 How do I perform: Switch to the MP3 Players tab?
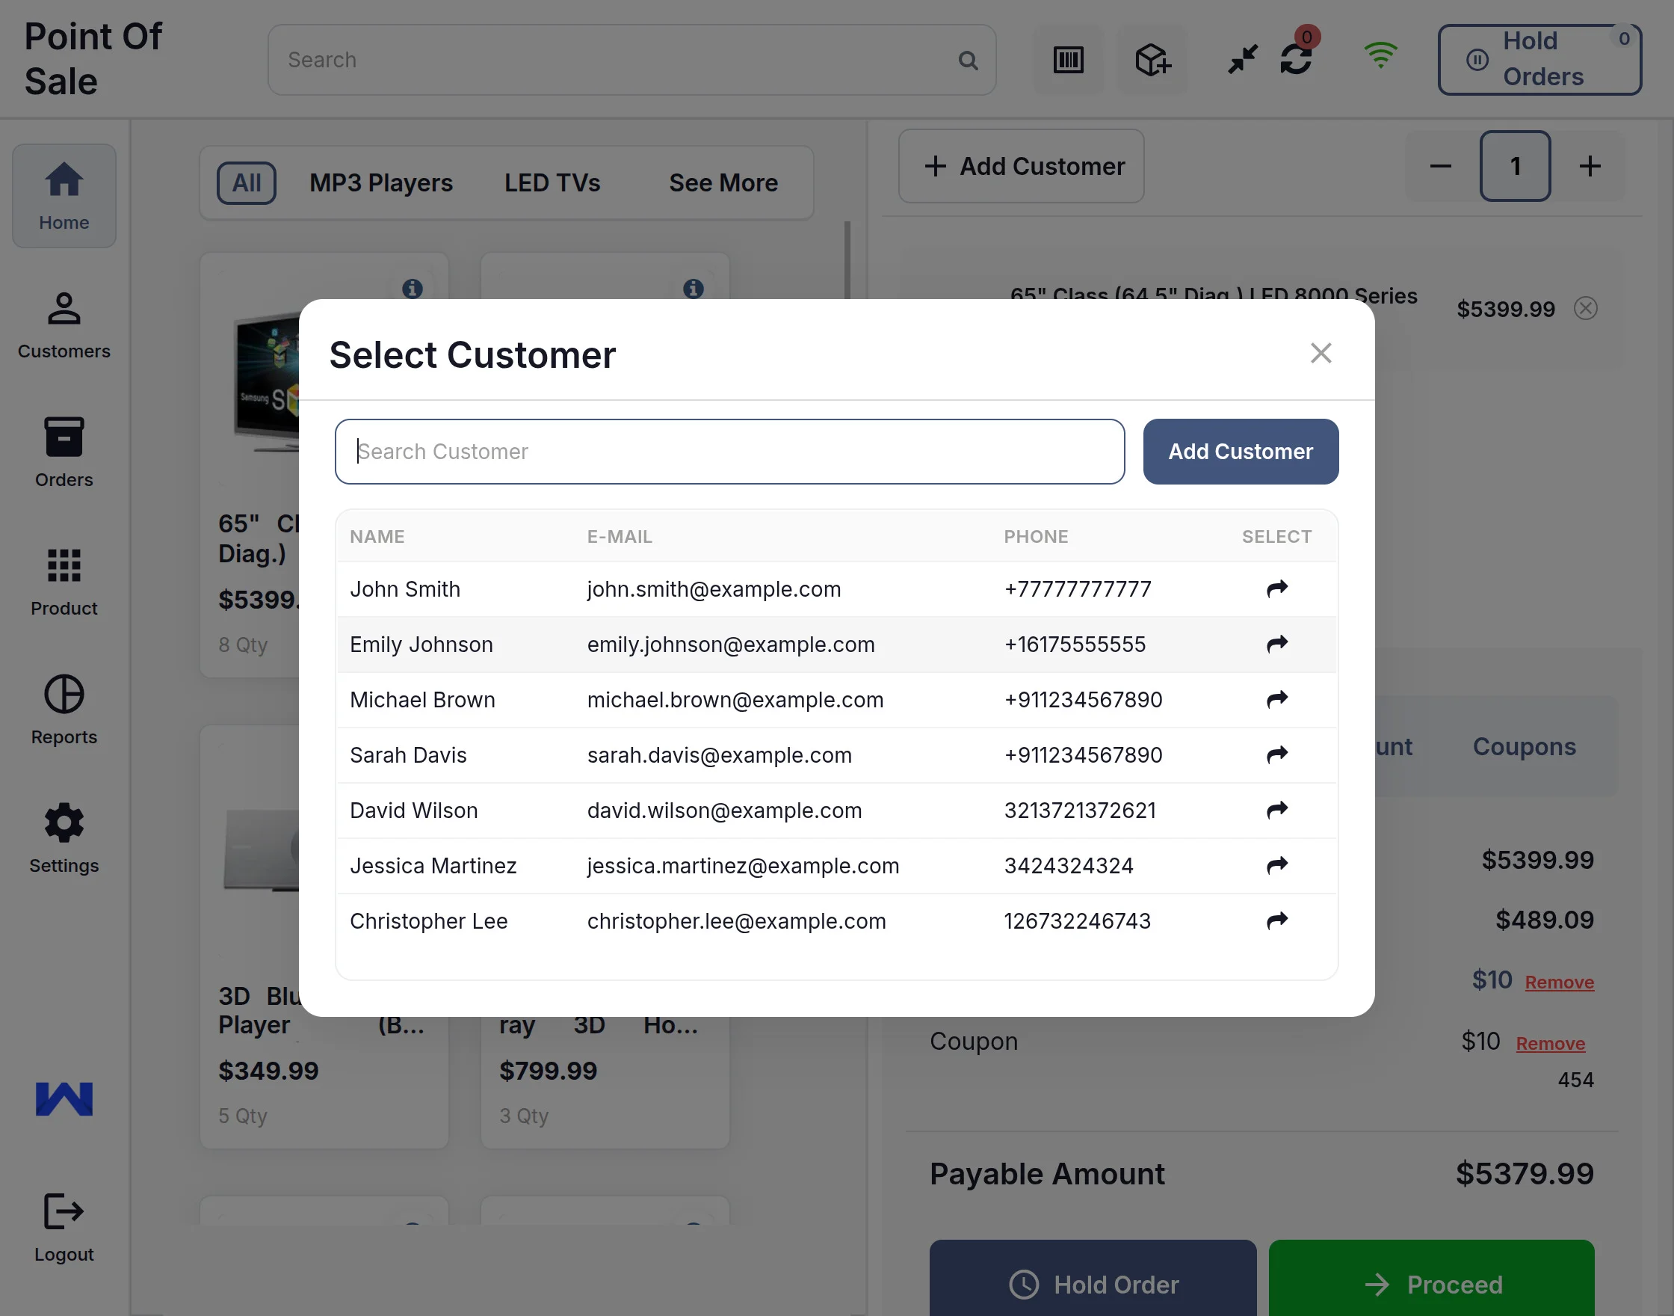tap(380, 182)
